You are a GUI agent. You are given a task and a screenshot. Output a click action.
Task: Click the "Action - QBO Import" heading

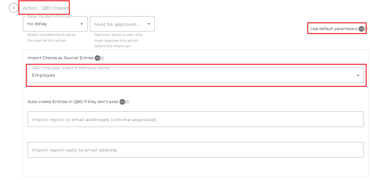point(45,8)
